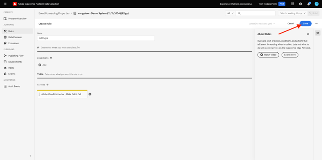The image size is (322, 160).
Task: Open Event Forwarding Properties breadcrumb
Action: point(54,13)
